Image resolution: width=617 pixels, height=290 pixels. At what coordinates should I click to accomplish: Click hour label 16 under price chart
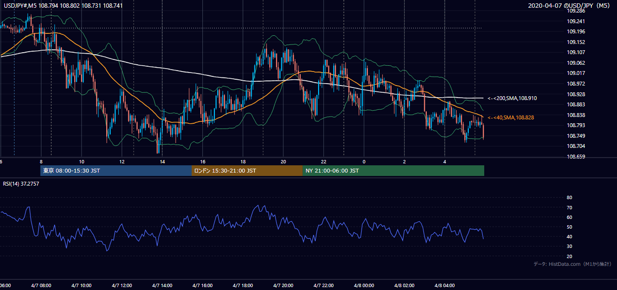[x=203, y=161]
